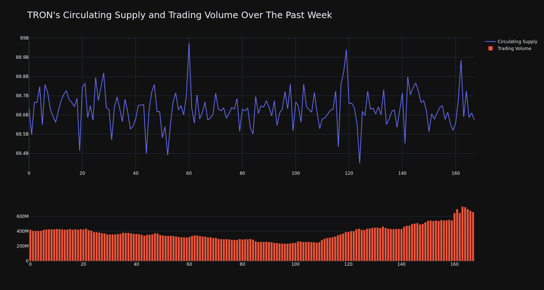
Task: Click the 600M volume axis label
Action: (22, 216)
